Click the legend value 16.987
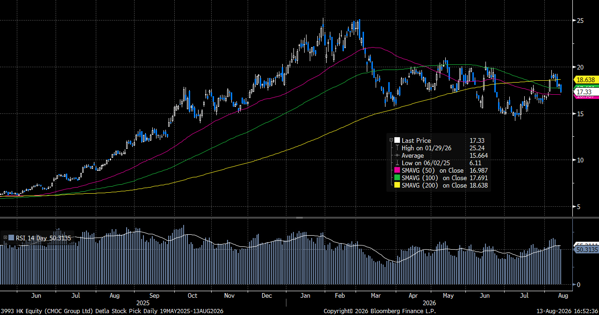Screen dimensions: 599x315 coord(479,170)
